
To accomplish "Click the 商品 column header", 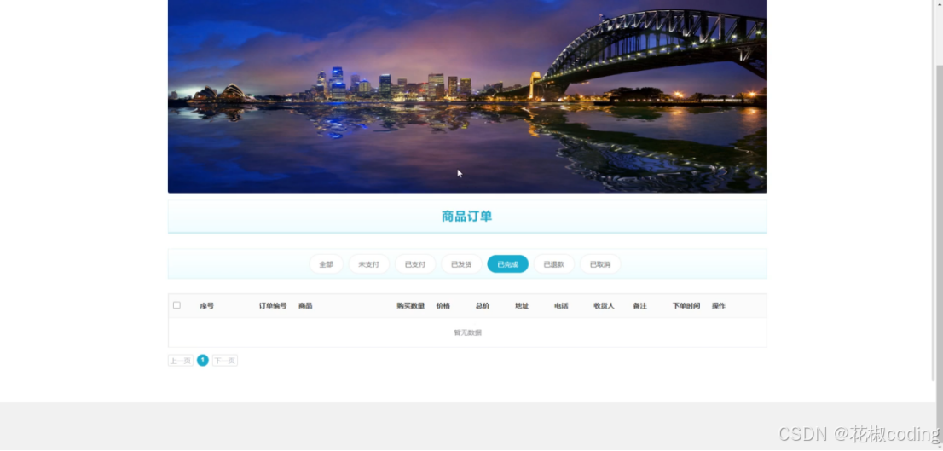I will [x=305, y=306].
